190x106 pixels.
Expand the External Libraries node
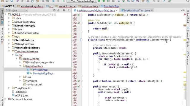point(5,99)
